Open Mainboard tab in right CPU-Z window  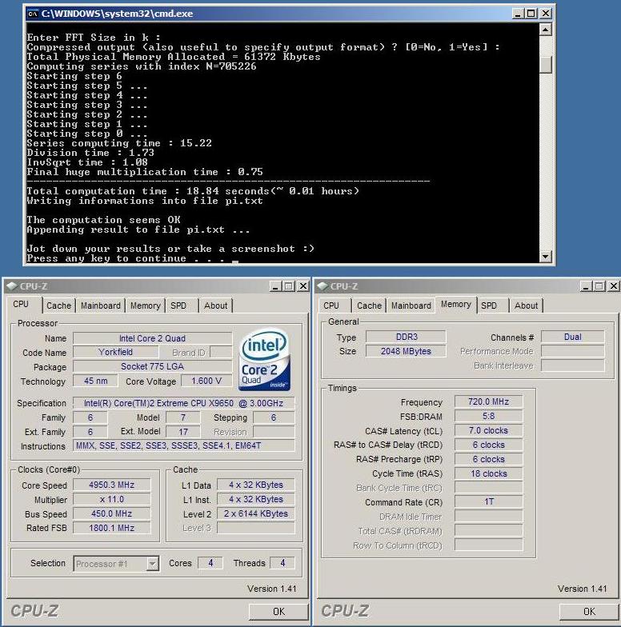(x=411, y=306)
